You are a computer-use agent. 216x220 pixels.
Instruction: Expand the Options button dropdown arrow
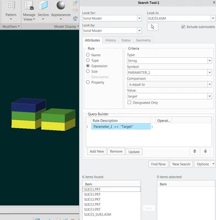tap(213, 164)
